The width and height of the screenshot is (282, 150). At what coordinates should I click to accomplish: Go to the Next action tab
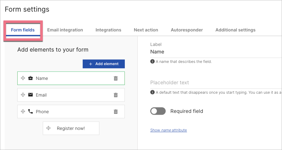click(x=146, y=30)
